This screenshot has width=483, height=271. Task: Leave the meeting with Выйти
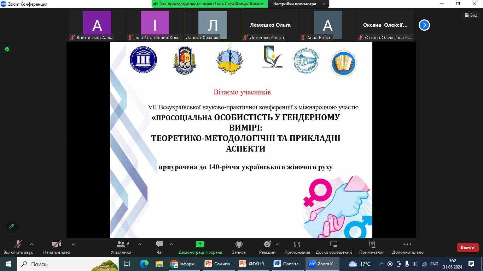[x=467, y=247]
